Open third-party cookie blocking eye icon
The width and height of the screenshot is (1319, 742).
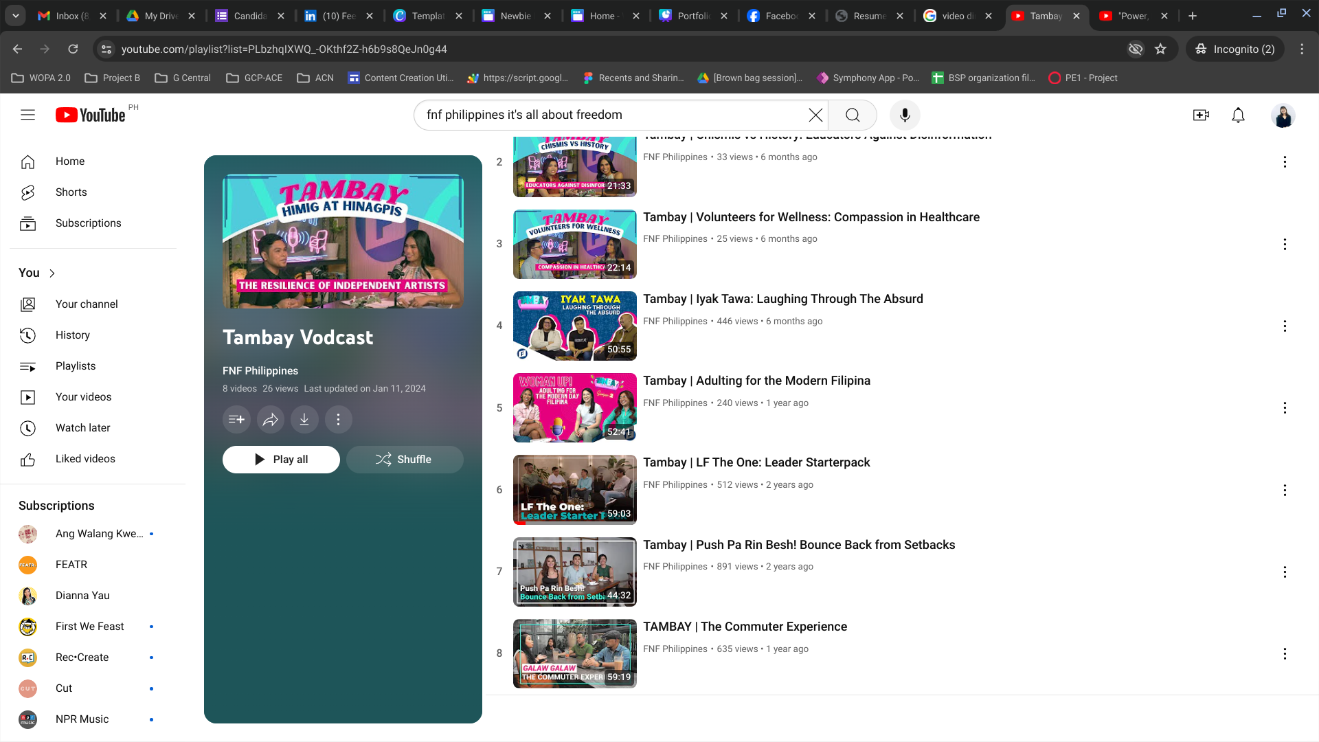point(1136,49)
